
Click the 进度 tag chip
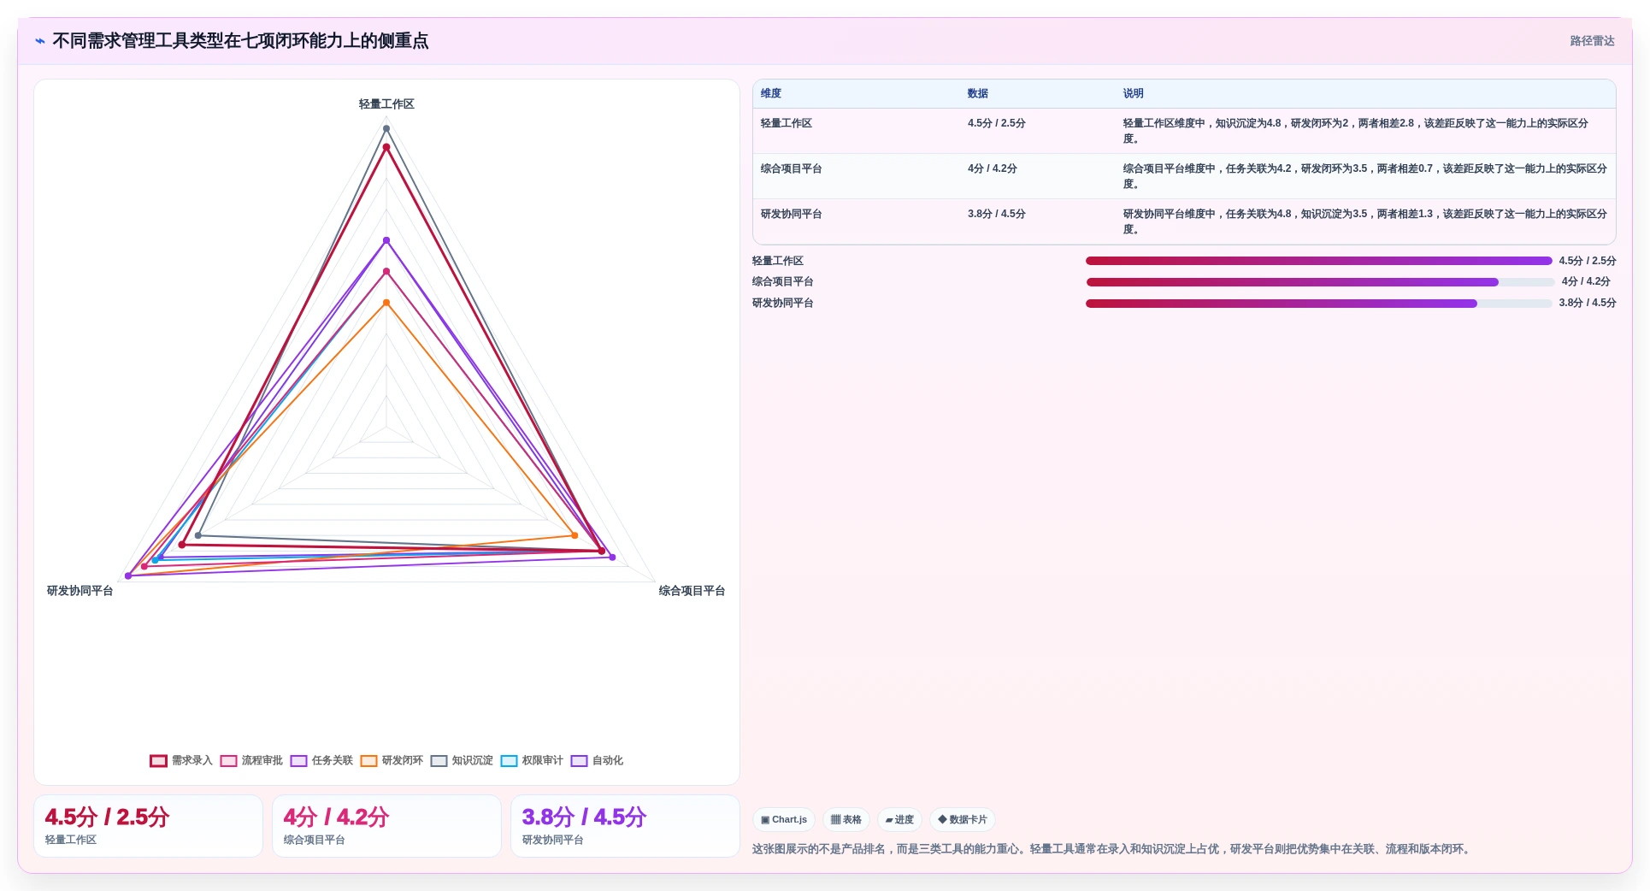[899, 820]
